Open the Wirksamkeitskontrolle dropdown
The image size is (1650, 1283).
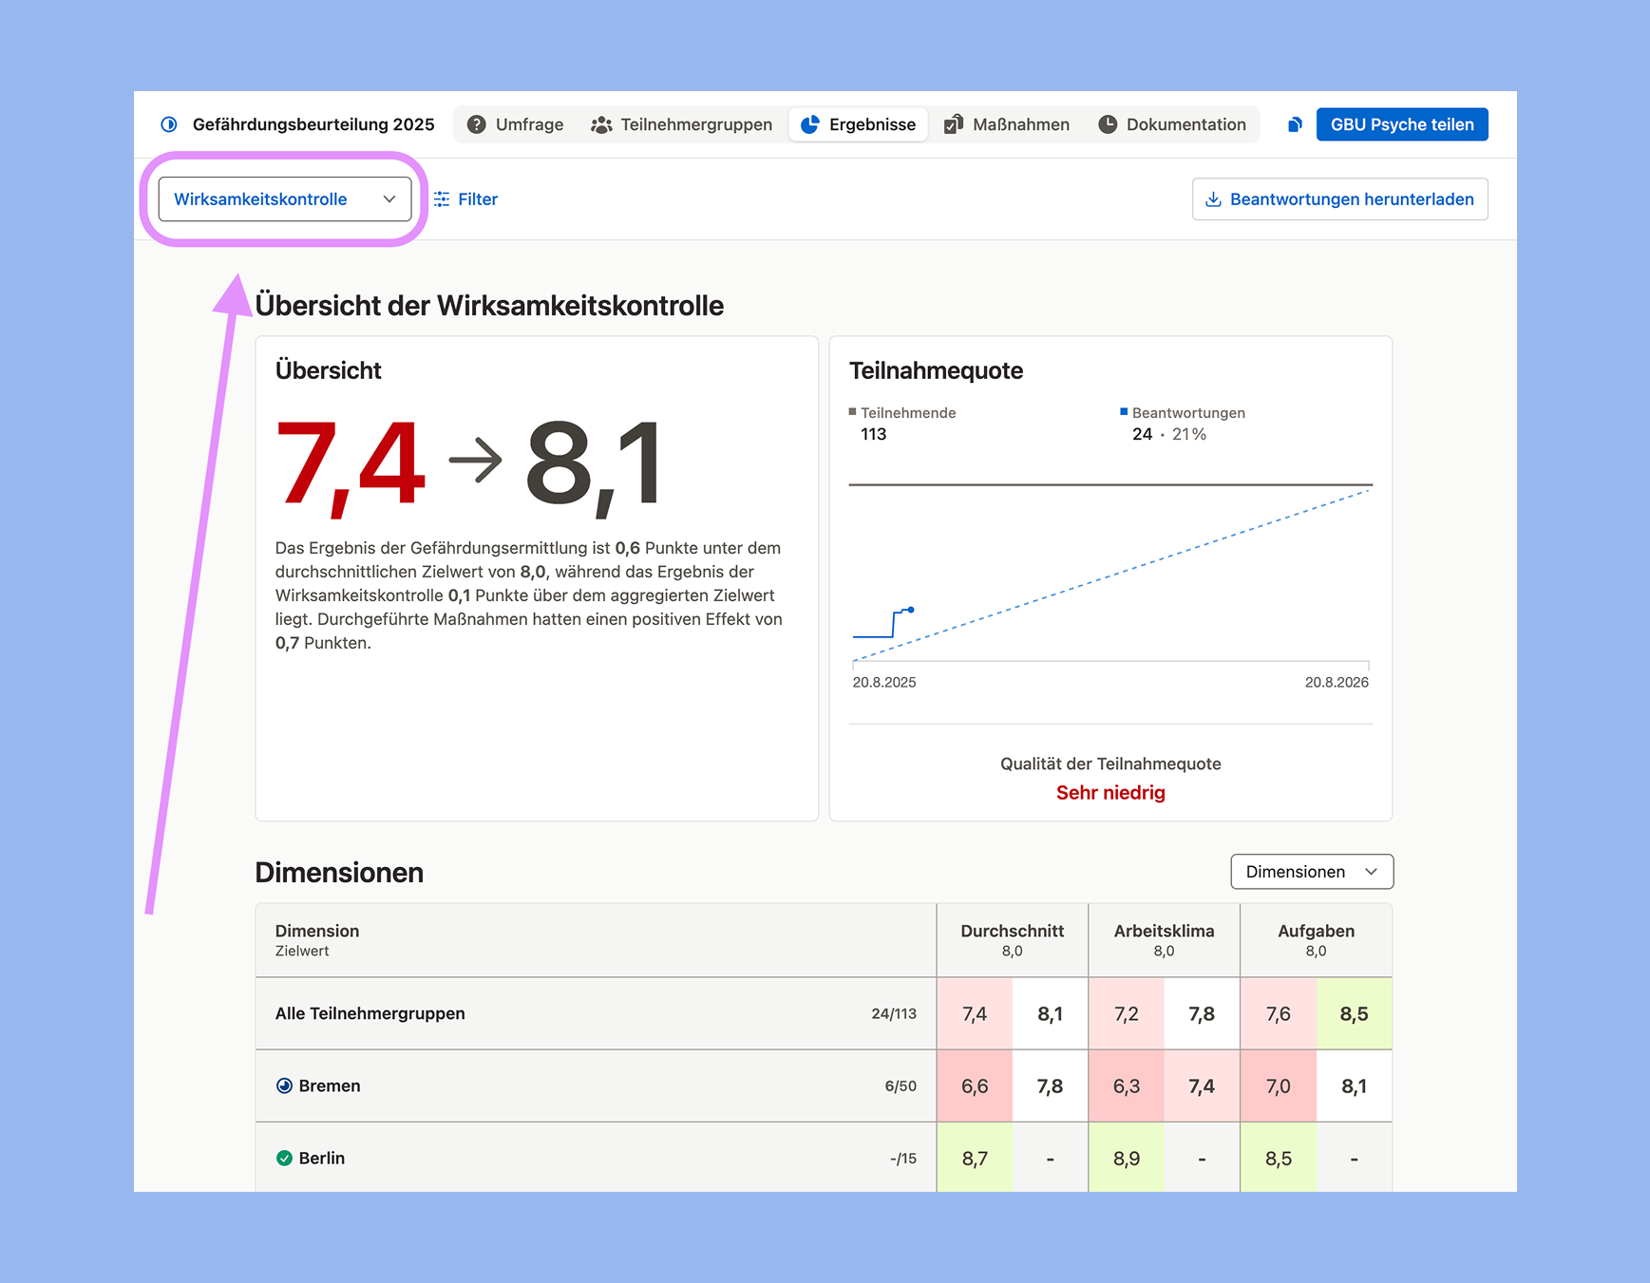[284, 199]
